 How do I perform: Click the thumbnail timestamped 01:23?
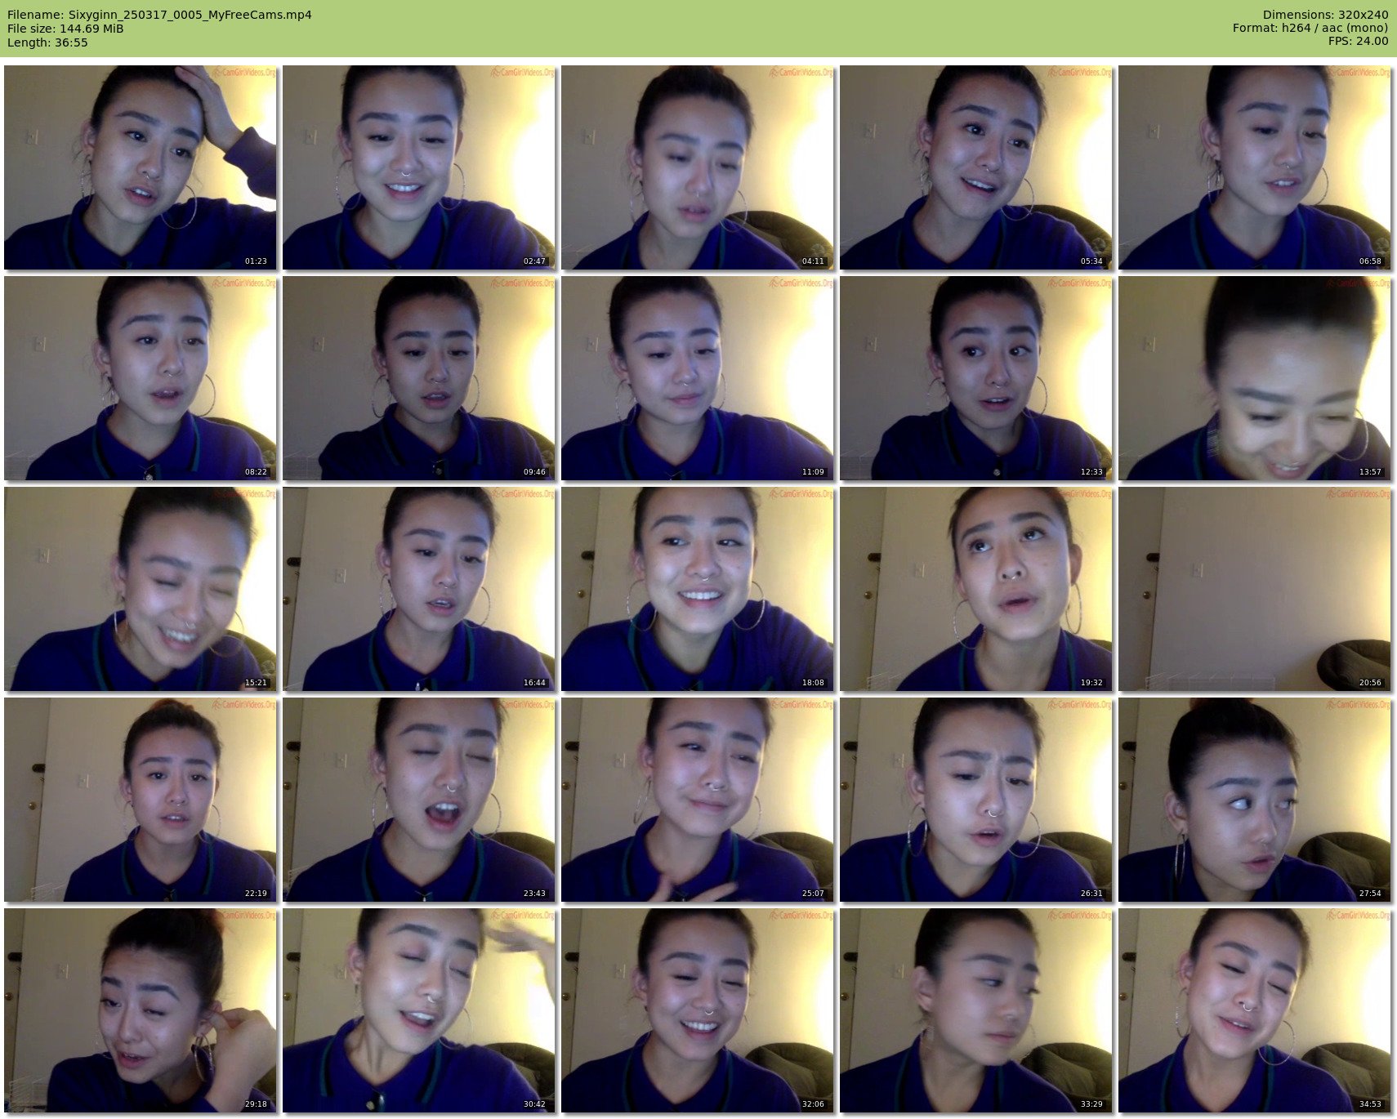click(x=140, y=167)
